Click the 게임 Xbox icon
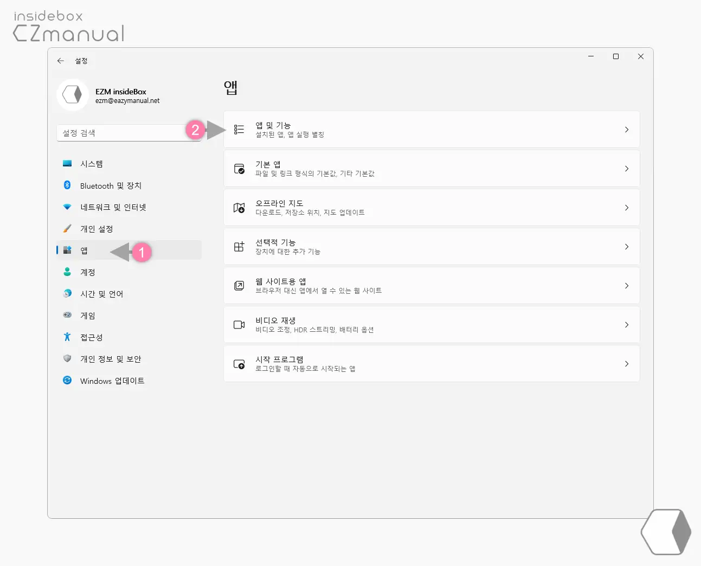The height and width of the screenshot is (566, 701). [x=67, y=315]
